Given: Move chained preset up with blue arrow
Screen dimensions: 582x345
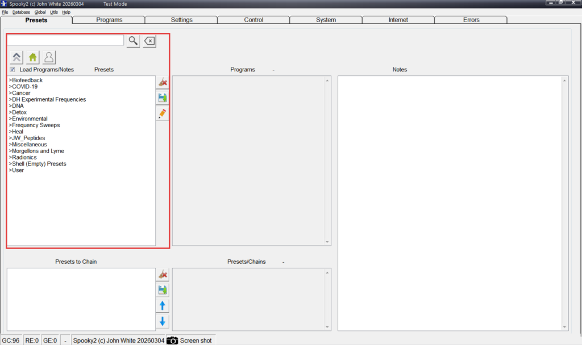Looking at the screenshot, I should 163,306.
